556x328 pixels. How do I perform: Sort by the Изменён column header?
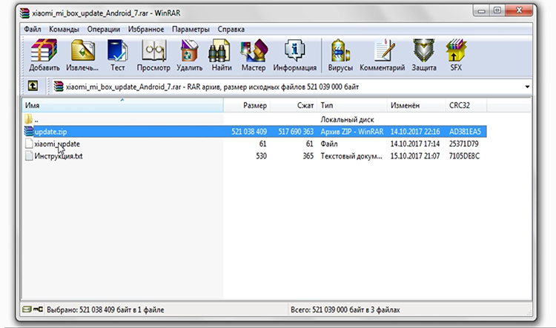pyautogui.click(x=417, y=105)
